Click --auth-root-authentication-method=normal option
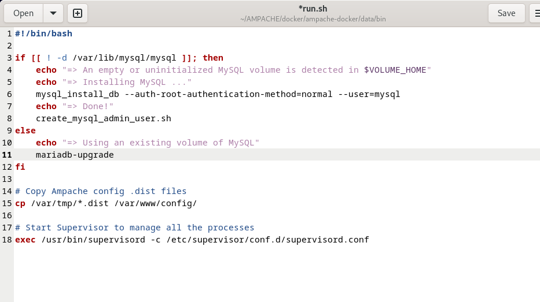This screenshot has height=302, width=540. coord(229,94)
